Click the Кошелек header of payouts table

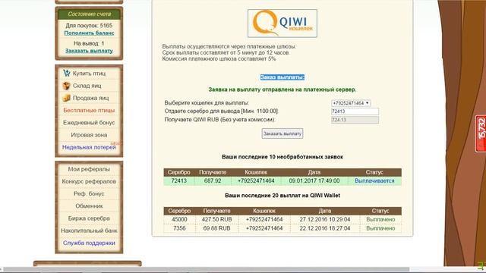264,211
